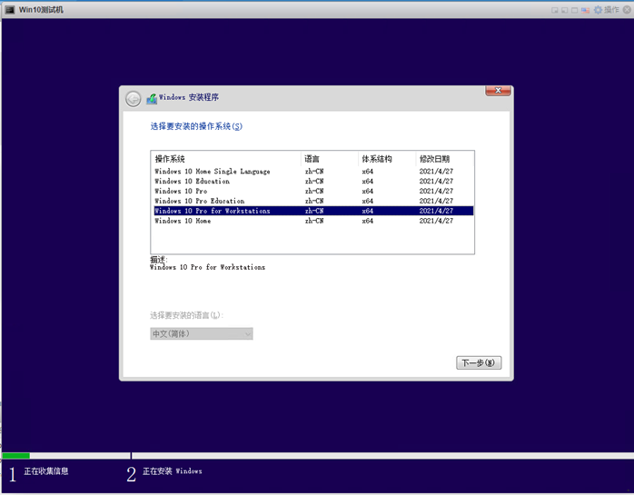
Task: Click description text below the OS list
Action: (207, 267)
